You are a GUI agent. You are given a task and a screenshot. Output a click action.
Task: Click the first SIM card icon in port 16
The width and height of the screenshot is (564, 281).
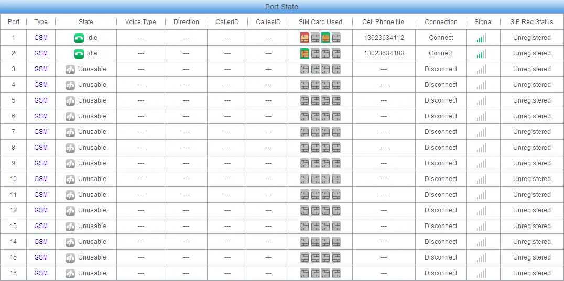pos(305,274)
